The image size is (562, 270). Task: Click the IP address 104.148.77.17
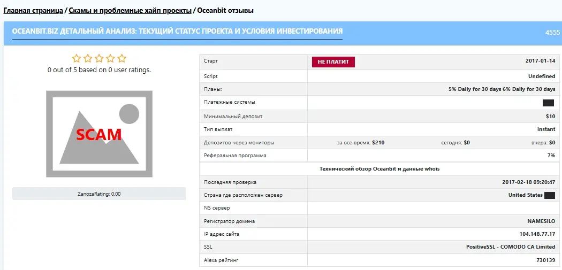coord(537,234)
